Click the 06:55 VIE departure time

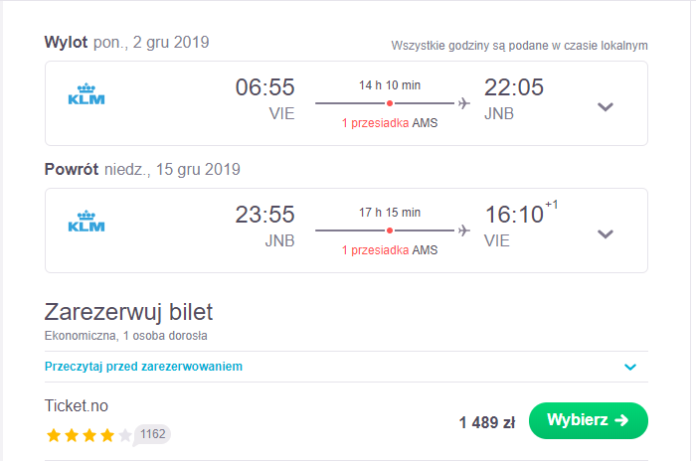click(x=265, y=99)
